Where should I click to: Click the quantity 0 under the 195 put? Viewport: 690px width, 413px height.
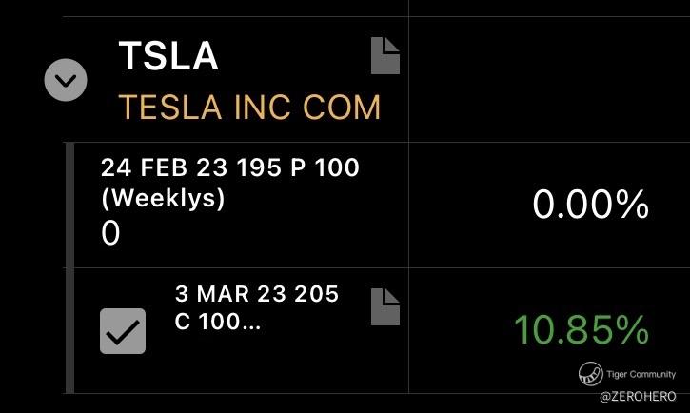pos(110,233)
